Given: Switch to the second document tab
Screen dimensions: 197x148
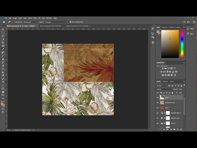Looking at the screenshot, I should [50, 26].
